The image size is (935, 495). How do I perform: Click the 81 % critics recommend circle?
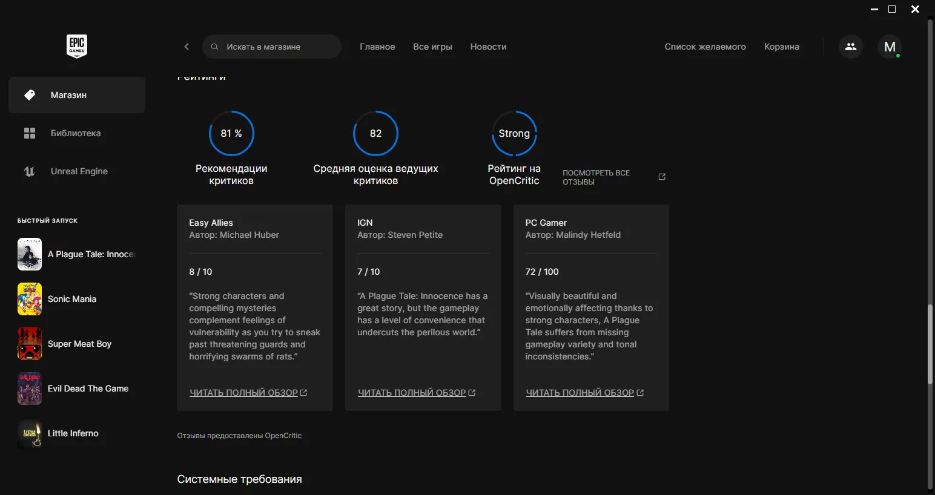pyautogui.click(x=231, y=133)
